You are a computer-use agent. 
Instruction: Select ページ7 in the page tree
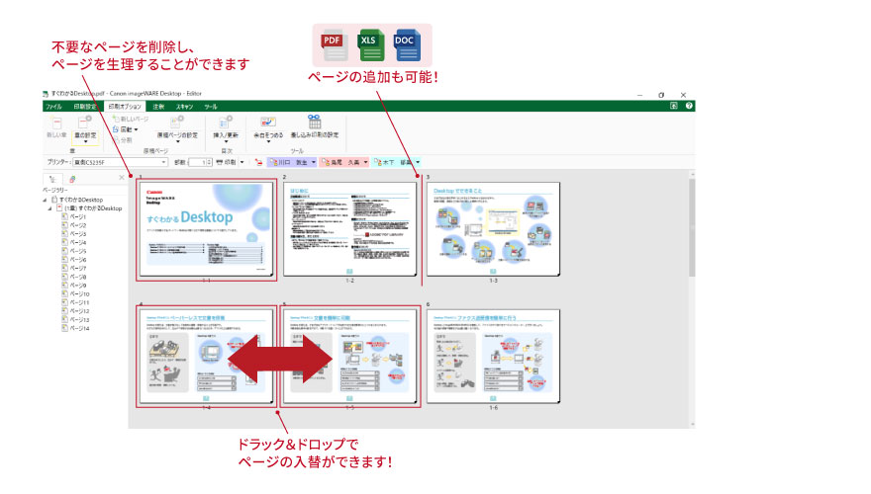click(x=74, y=268)
